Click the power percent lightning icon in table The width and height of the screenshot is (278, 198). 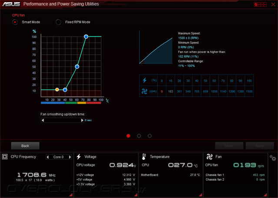tap(145, 80)
